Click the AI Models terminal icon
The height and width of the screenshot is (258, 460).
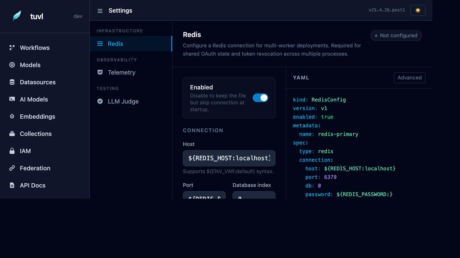tap(12, 99)
